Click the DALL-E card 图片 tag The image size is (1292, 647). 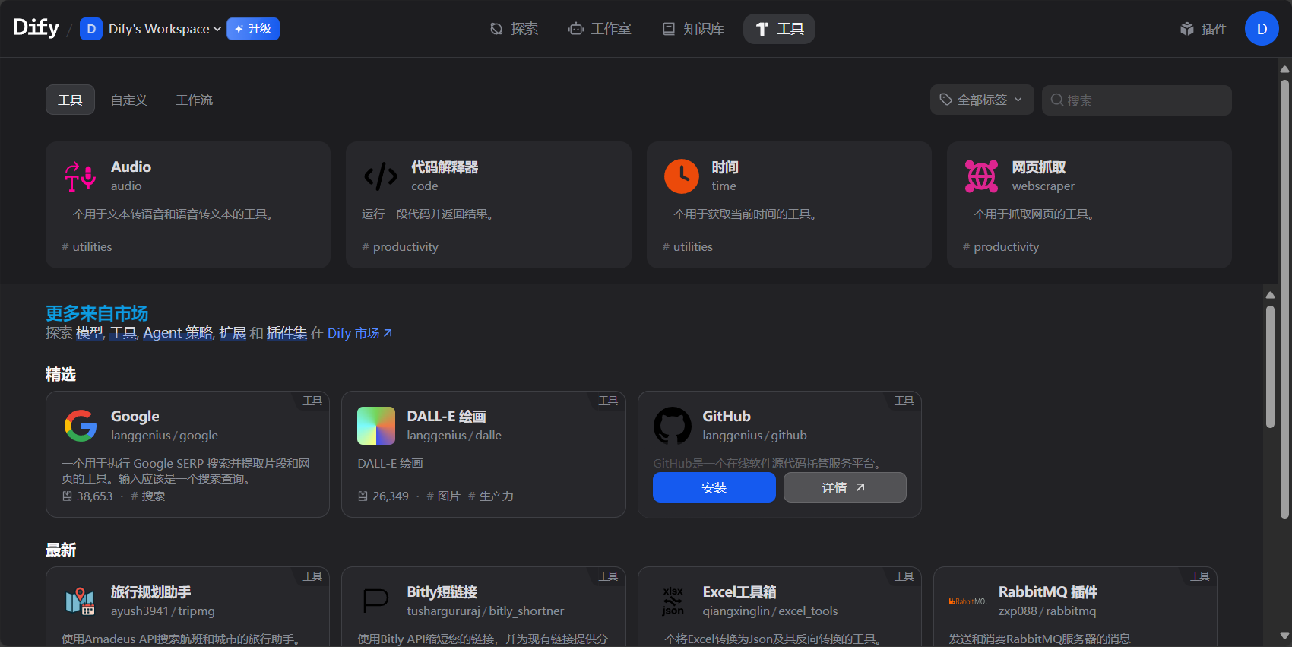(x=444, y=496)
